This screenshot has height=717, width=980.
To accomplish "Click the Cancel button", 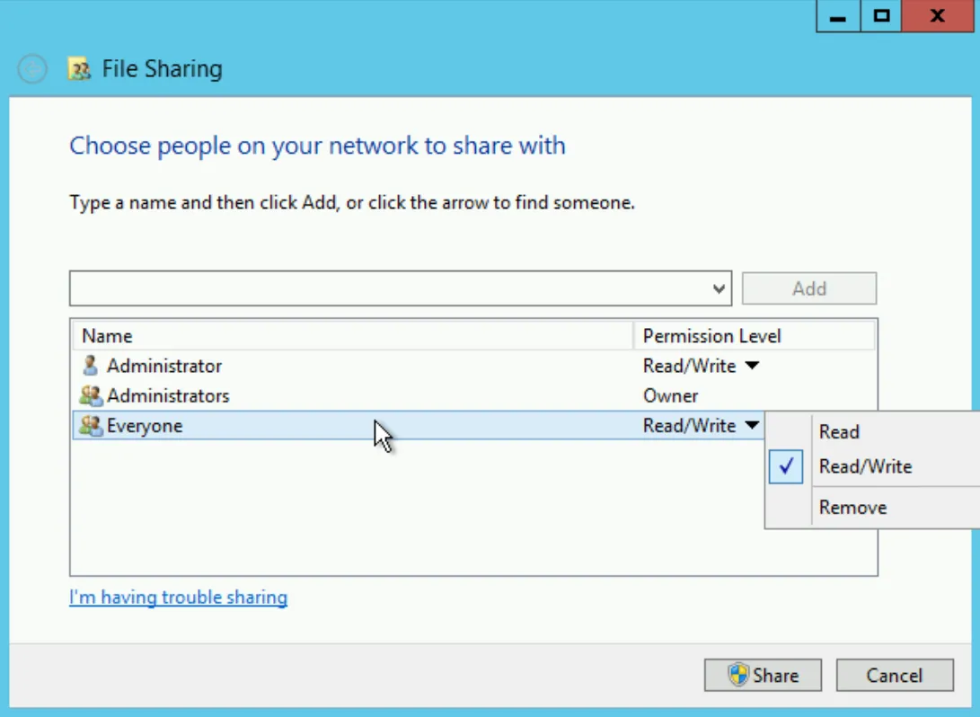I will click(895, 675).
